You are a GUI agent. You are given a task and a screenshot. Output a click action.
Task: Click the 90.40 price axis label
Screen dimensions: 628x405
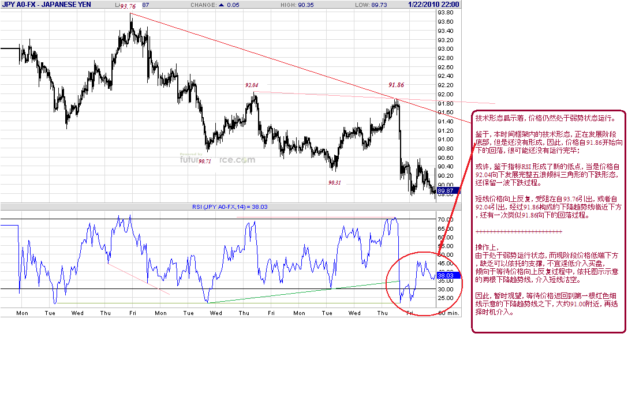click(x=446, y=167)
